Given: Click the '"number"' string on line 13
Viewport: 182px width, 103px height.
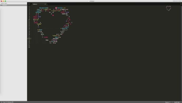Looking at the screenshot, I should (39, 24).
